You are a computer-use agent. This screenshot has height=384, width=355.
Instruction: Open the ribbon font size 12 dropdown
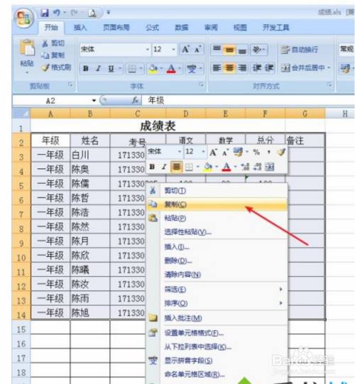pos(173,50)
